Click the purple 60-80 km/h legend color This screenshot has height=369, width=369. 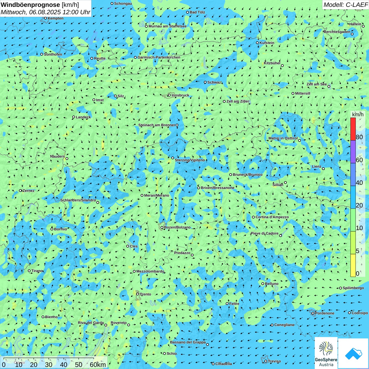pos(353,152)
